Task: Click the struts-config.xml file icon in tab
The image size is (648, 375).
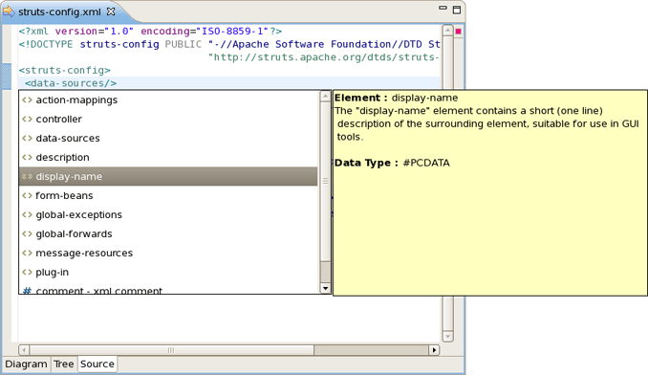Action: click(9, 11)
